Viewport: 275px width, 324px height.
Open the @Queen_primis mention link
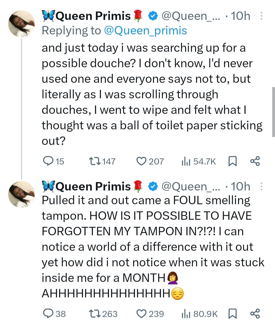click(x=145, y=31)
